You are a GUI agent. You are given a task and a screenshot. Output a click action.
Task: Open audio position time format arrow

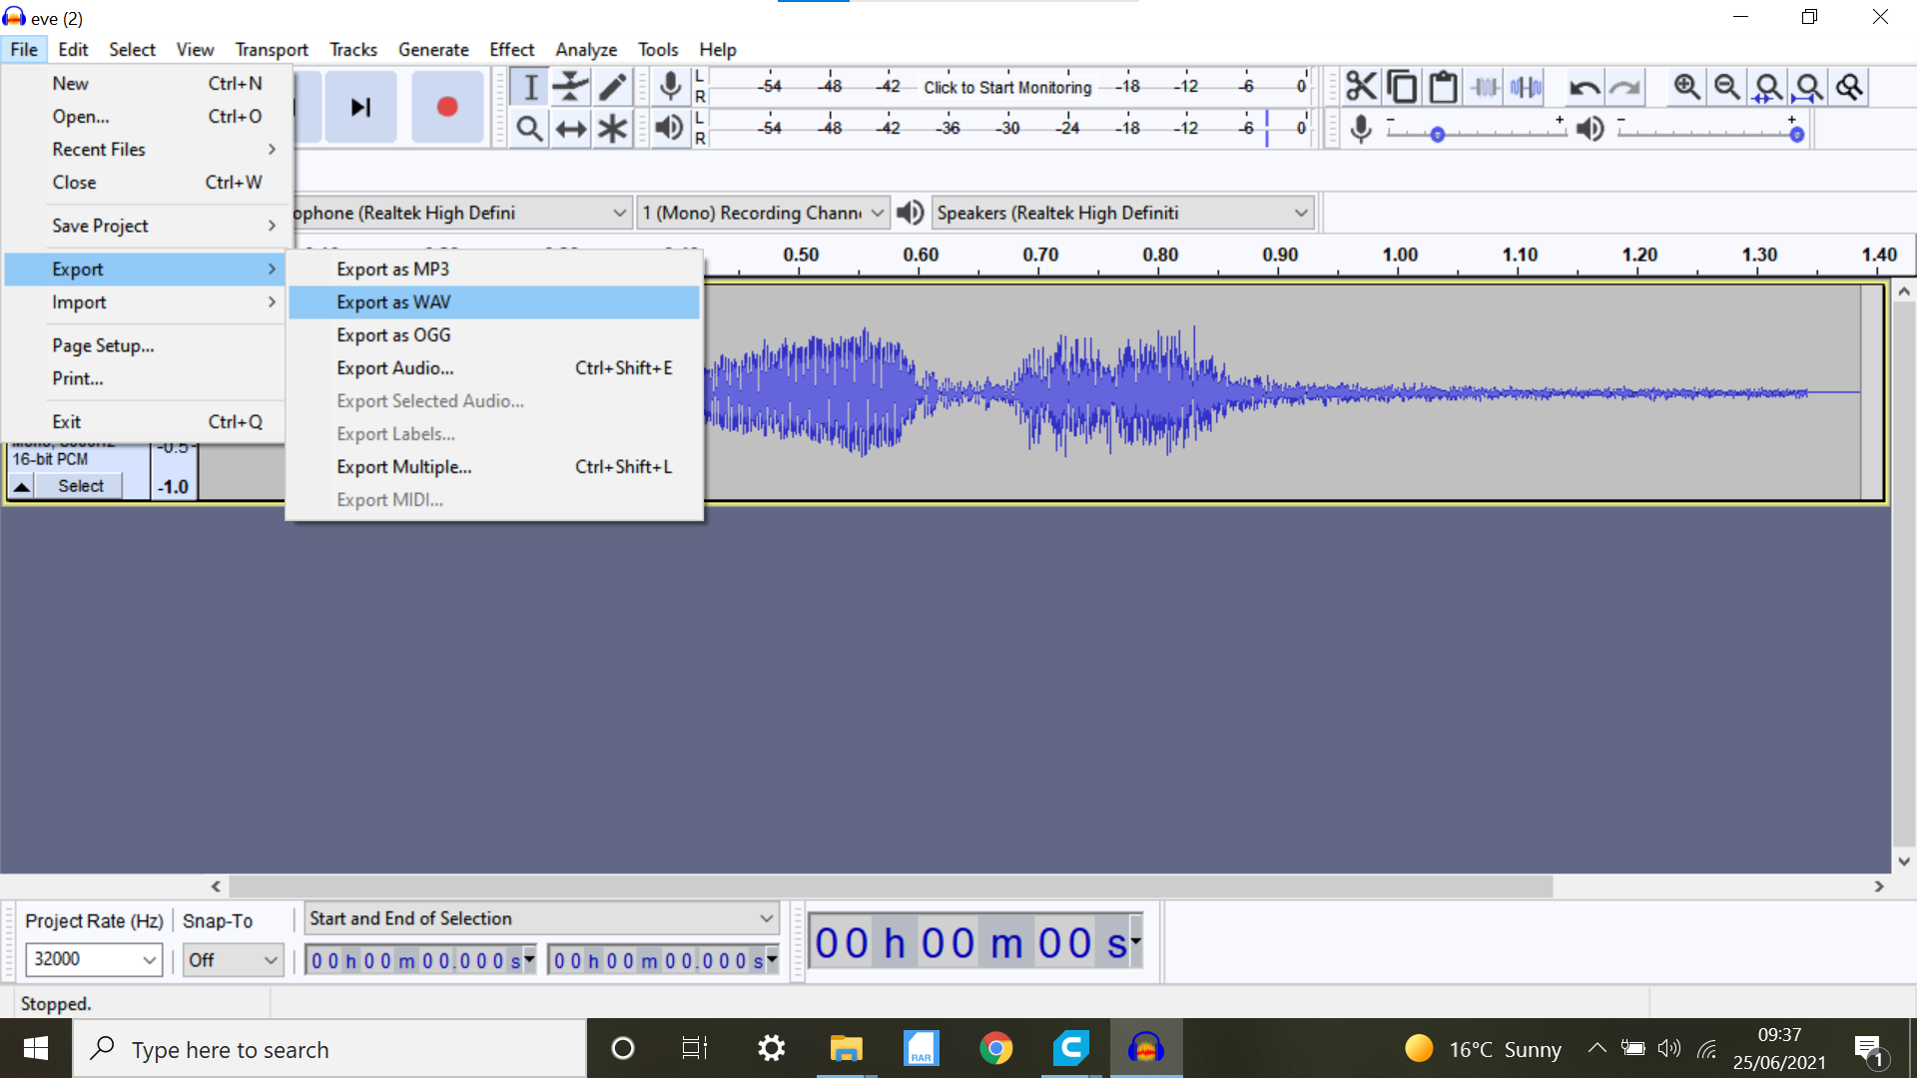tap(1136, 941)
